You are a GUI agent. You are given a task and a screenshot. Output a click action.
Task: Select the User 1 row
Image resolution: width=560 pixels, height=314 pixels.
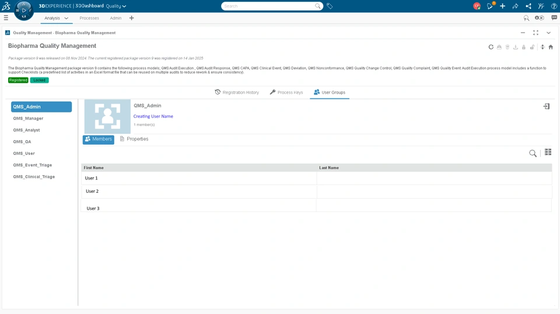[316, 178]
